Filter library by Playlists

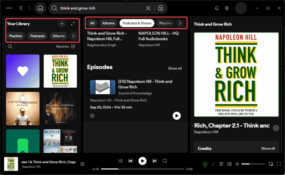coord(15,36)
